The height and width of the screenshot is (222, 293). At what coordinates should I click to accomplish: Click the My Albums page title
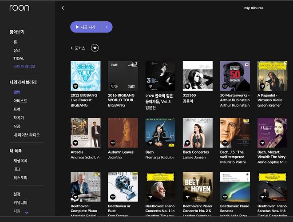point(254,8)
